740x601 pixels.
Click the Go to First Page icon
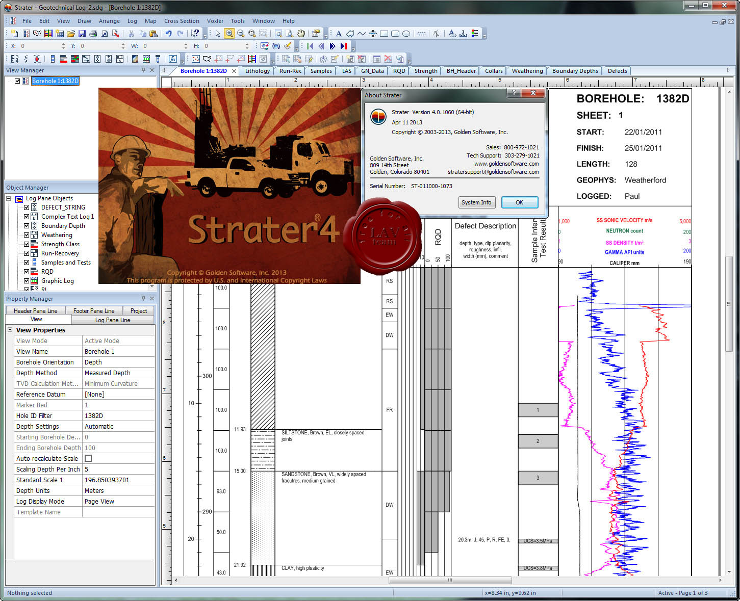(310, 46)
